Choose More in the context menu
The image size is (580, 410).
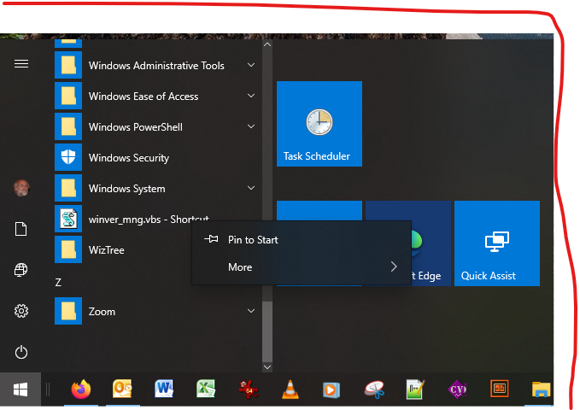coord(302,266)
